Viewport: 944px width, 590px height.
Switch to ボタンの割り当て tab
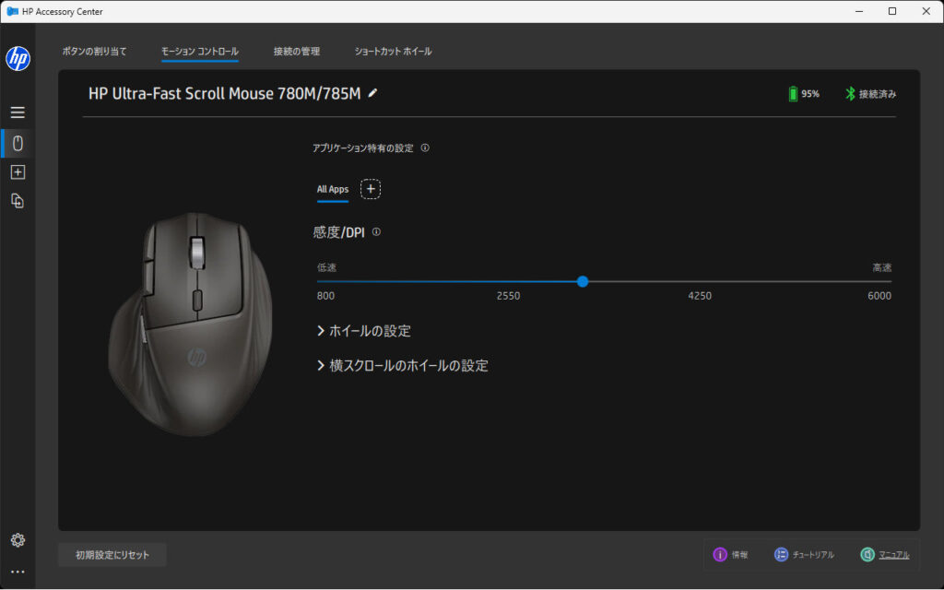tap(95, 52)
